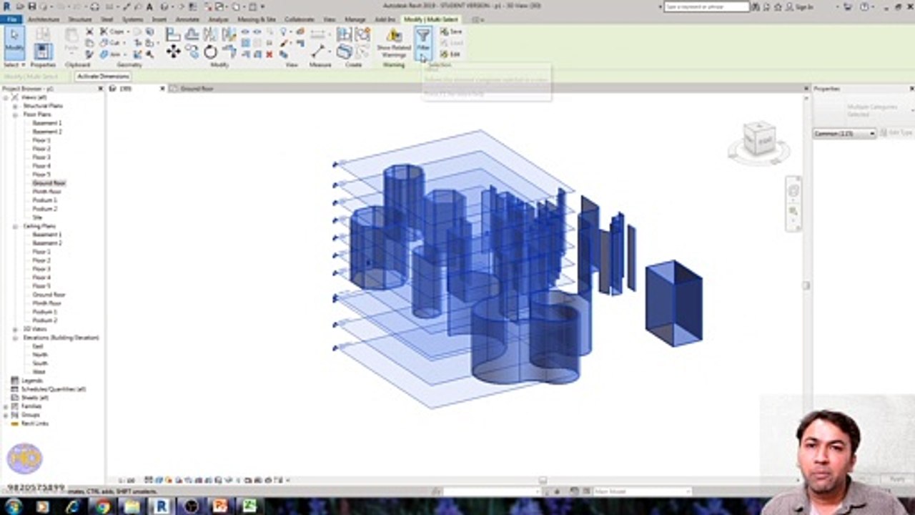Switch to the Collaborate ribbon tab
The width and height of the screenshot is (915, 515).
pyautogui.click(x=299, y=19)
